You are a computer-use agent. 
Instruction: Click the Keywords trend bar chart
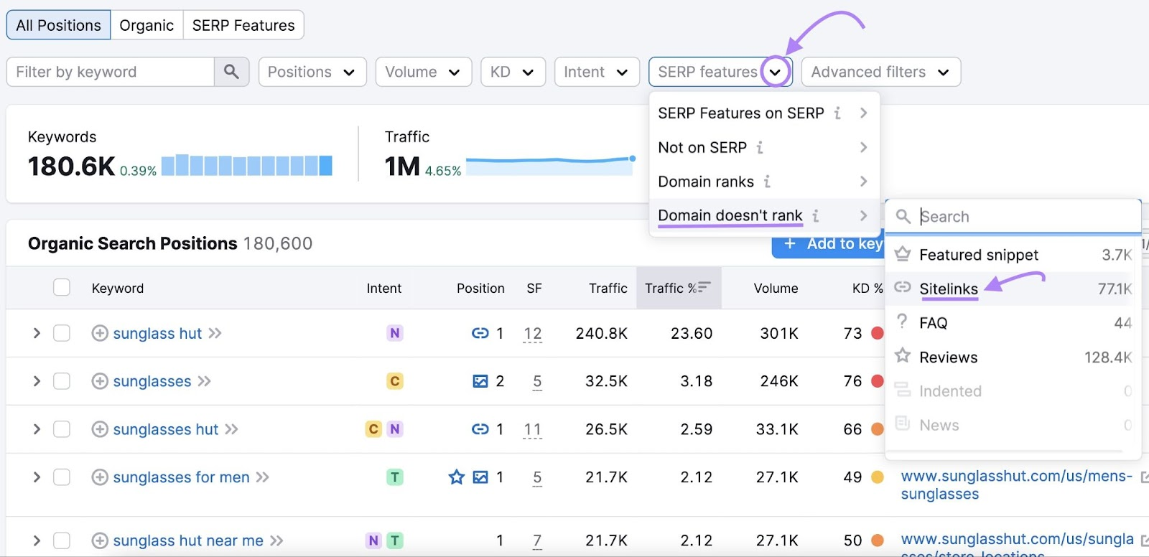pos(246,166)
